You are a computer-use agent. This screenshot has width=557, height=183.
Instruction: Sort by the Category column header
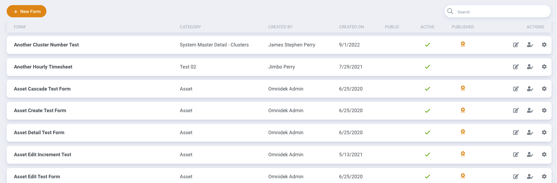point(190,27)
